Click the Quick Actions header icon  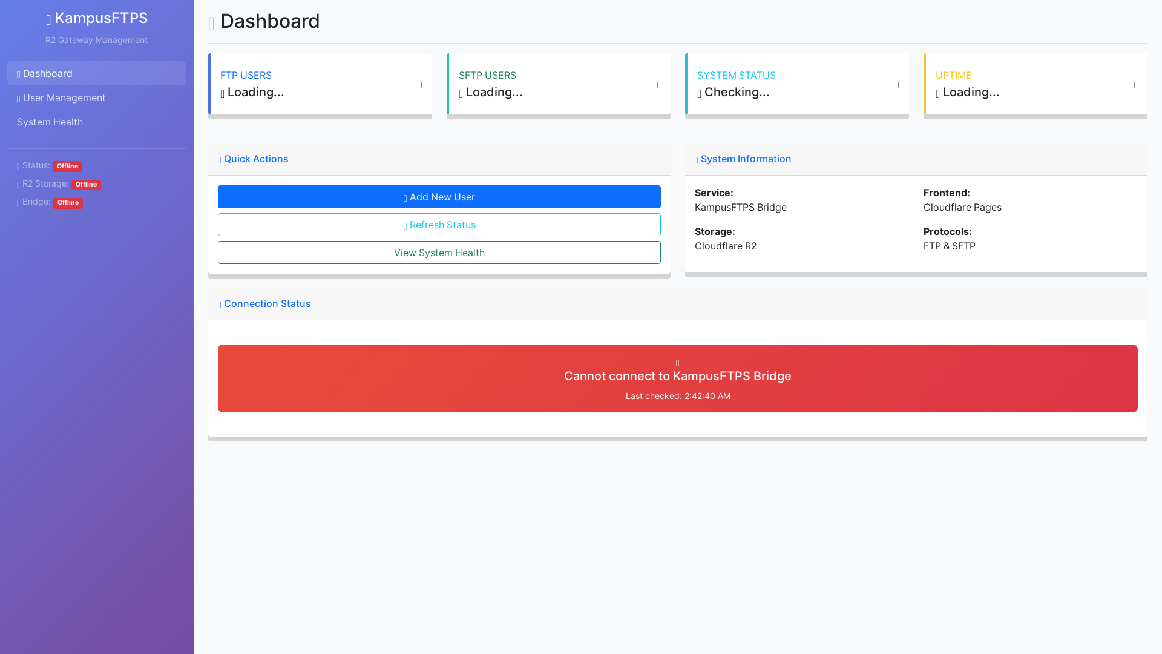click(x=220, y=160)
